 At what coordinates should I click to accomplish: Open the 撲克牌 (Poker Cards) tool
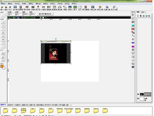coord(60,8)
